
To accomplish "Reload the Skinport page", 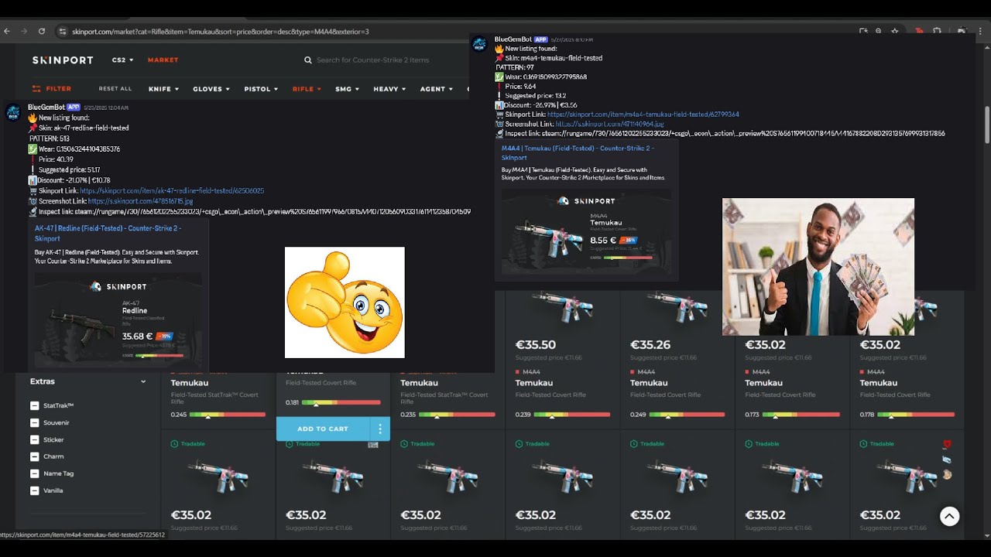I will pyautogui.click(x=42, y=31).
